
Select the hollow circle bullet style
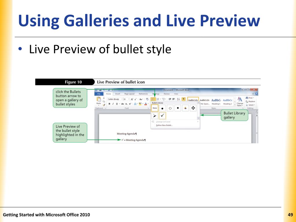pos(170,108)
